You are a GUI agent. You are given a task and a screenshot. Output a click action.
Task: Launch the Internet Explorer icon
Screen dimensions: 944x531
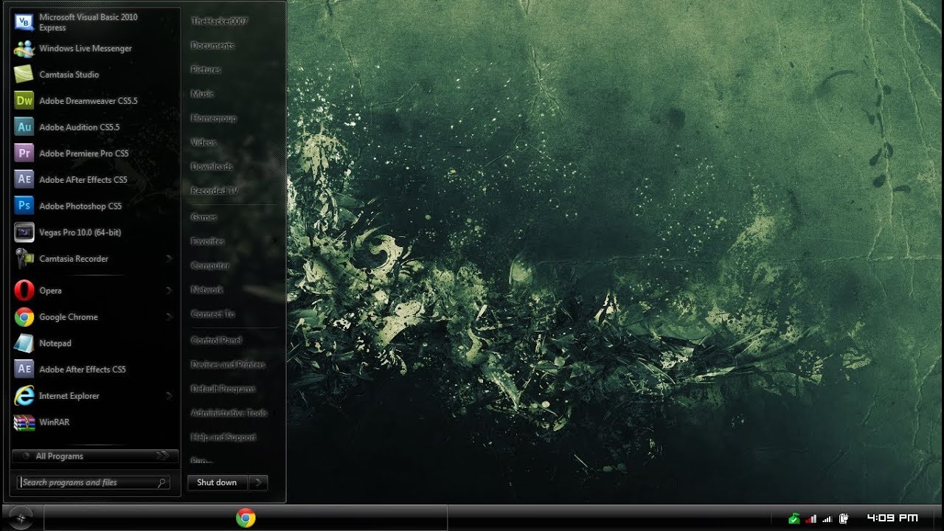click(x=24, y=396)
